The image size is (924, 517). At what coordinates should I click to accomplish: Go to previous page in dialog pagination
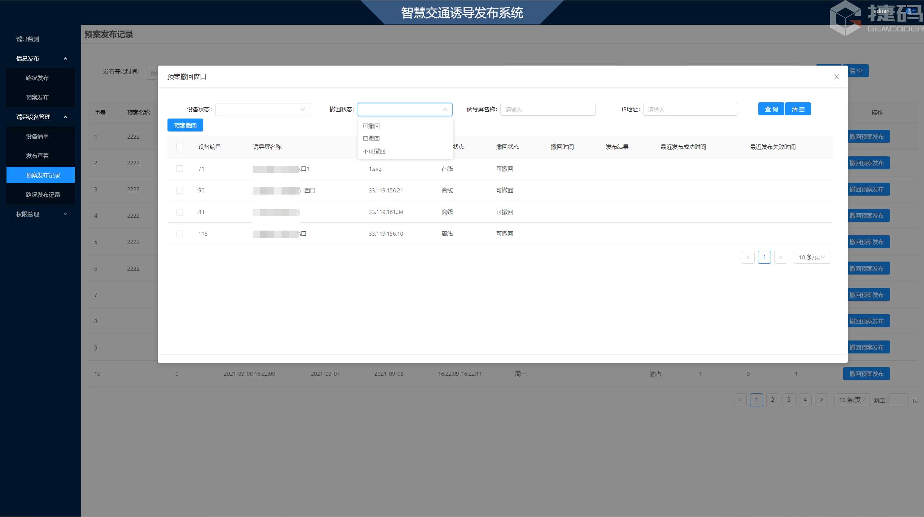(748, 257)
